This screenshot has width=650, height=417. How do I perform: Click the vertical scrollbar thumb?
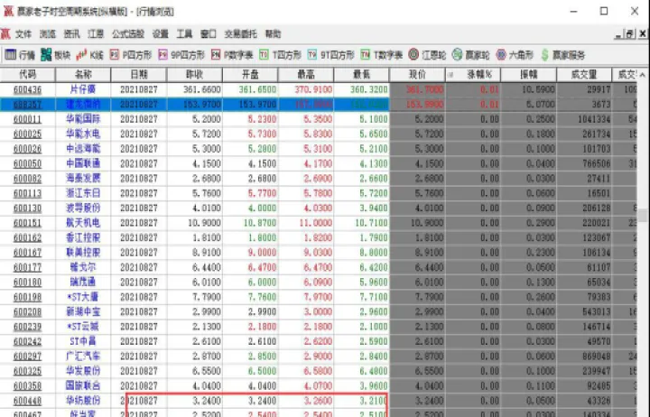(x=643, y=216)
